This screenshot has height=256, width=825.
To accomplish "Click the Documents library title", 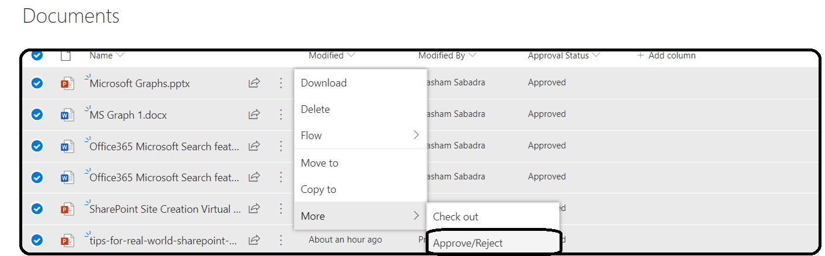I will (71, 16).
